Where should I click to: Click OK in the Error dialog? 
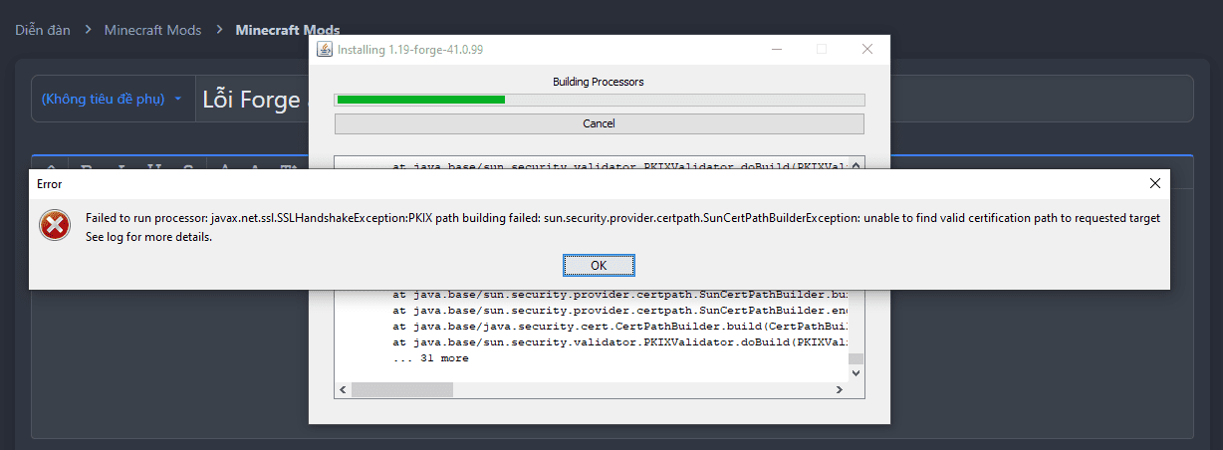(x=599, y=266)
